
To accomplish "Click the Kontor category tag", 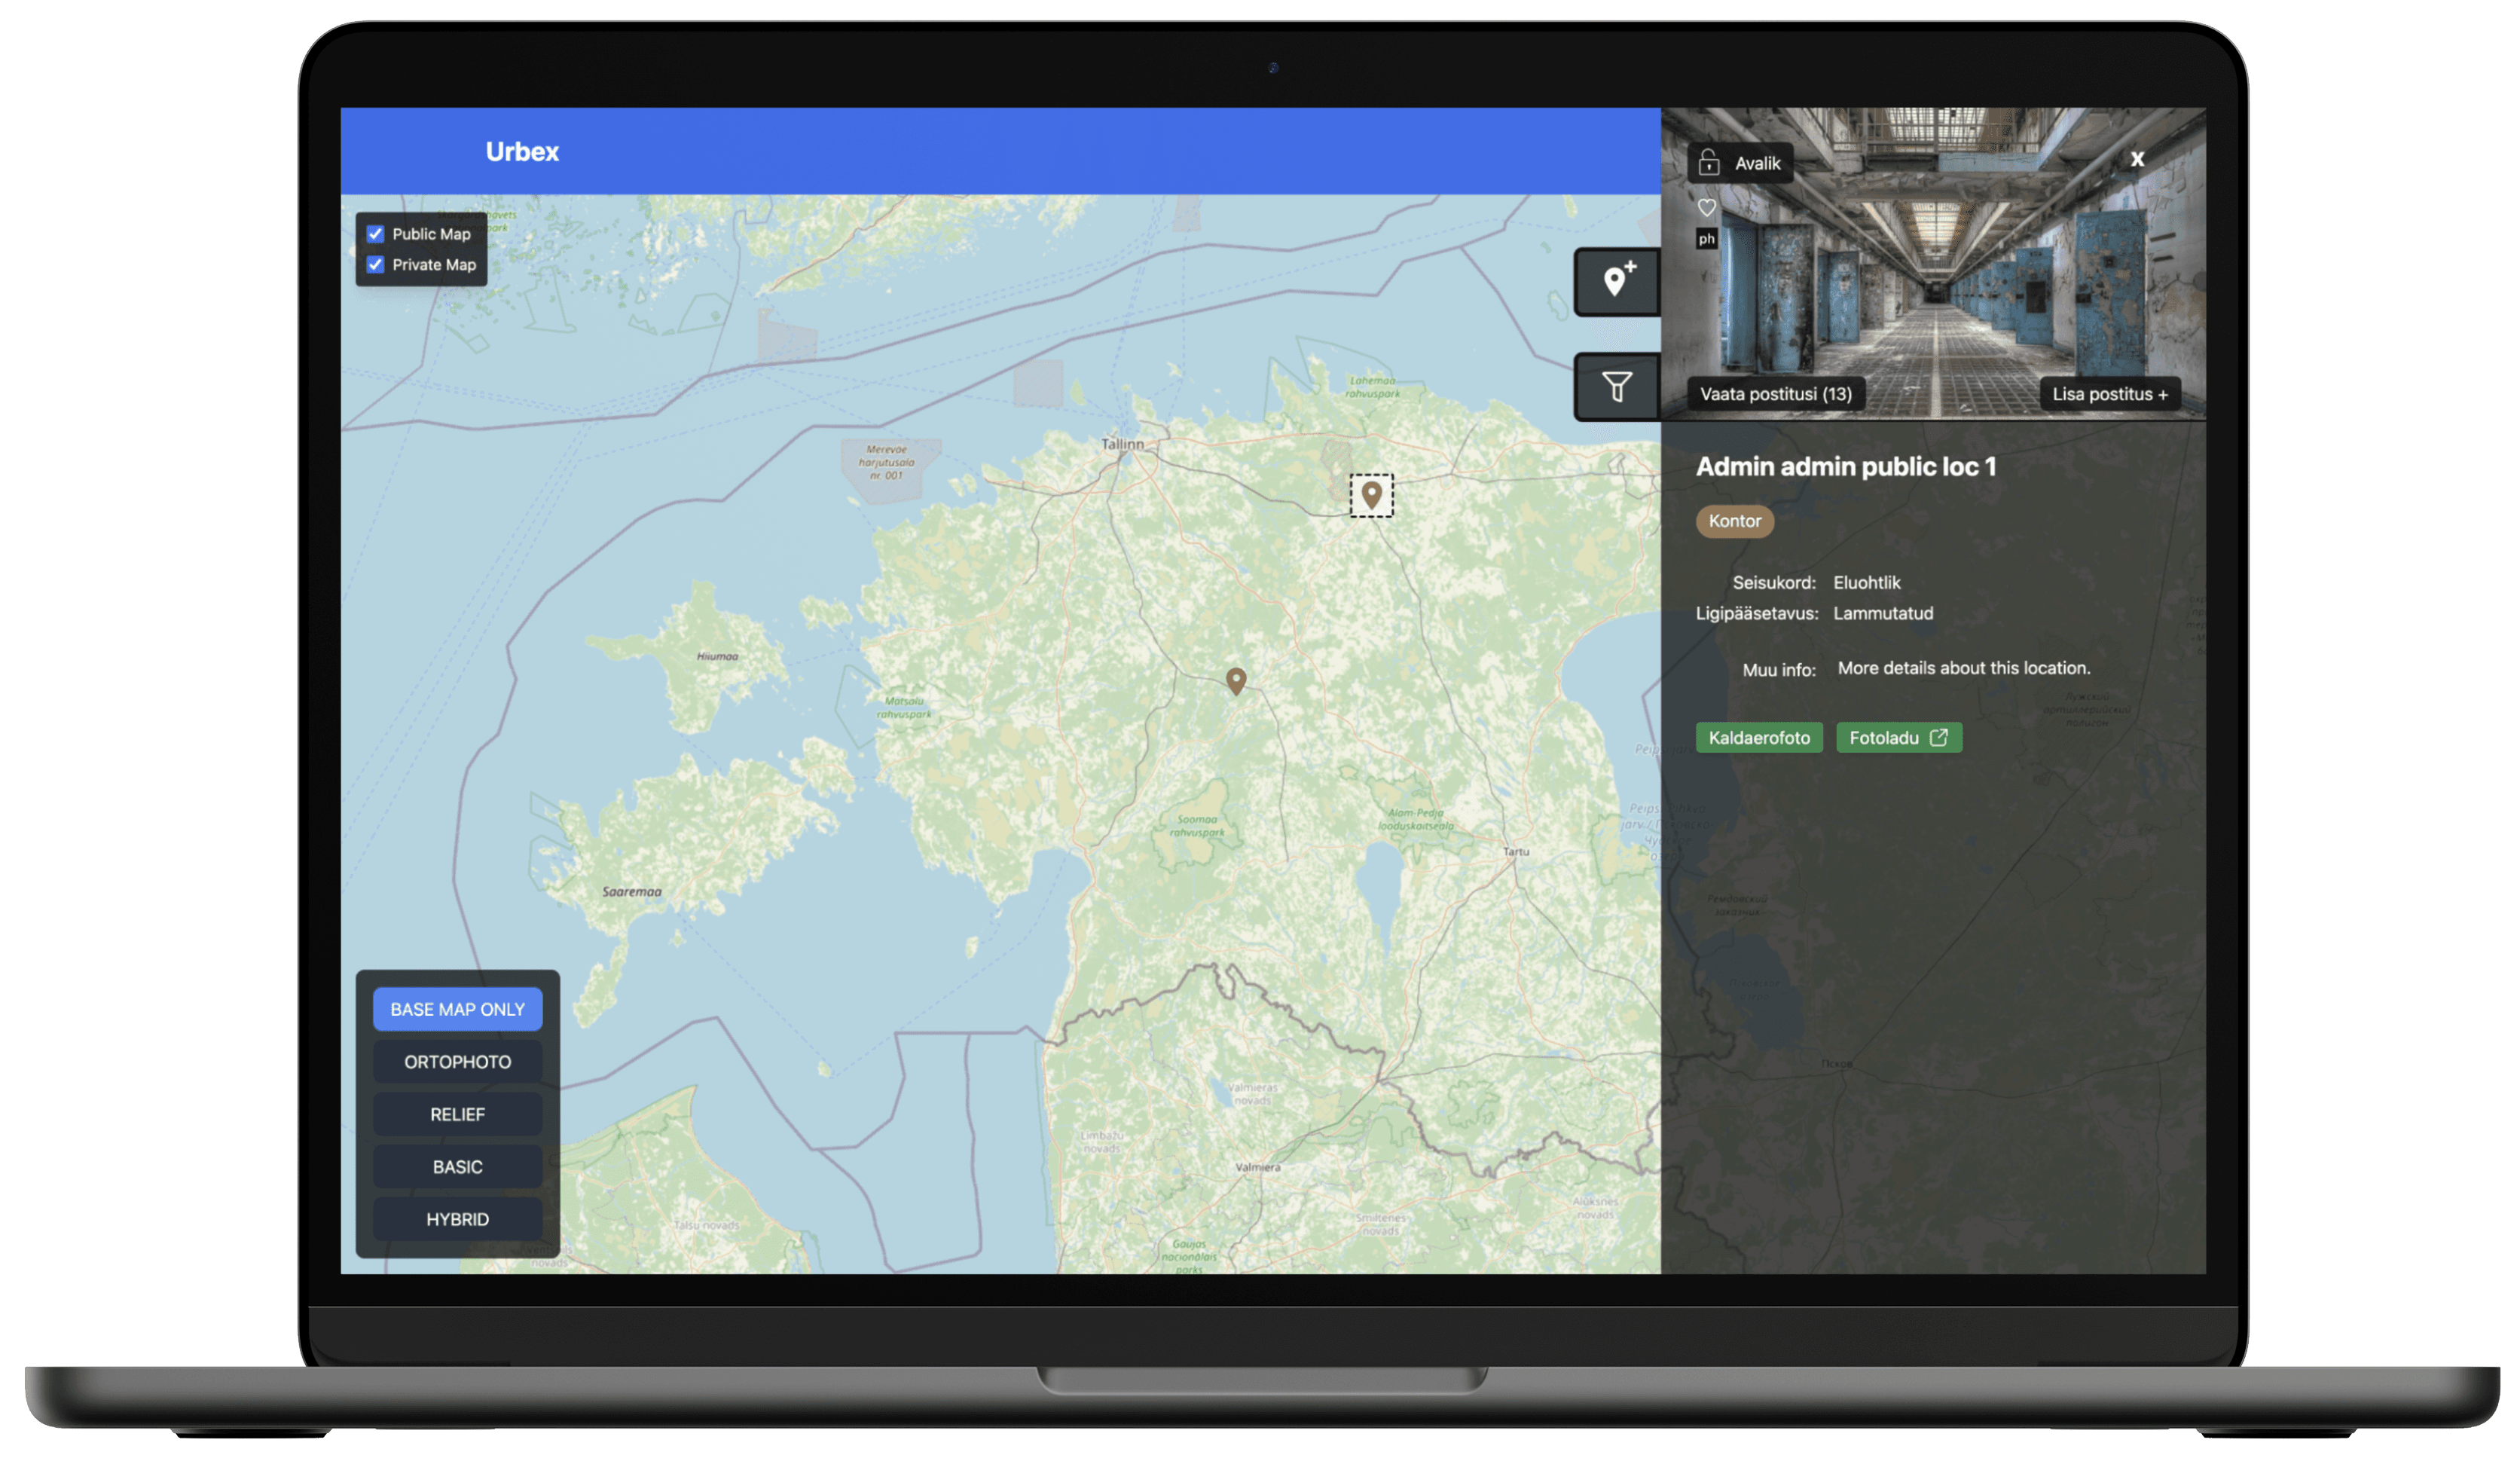I will pos(1734,521).
